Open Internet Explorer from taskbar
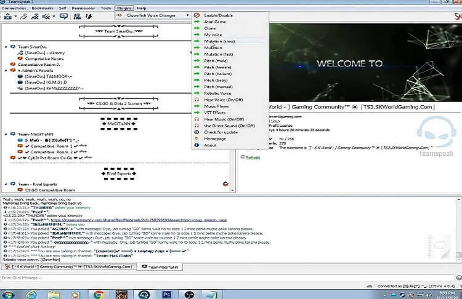 pyautogui.click(x=31, y=295)
